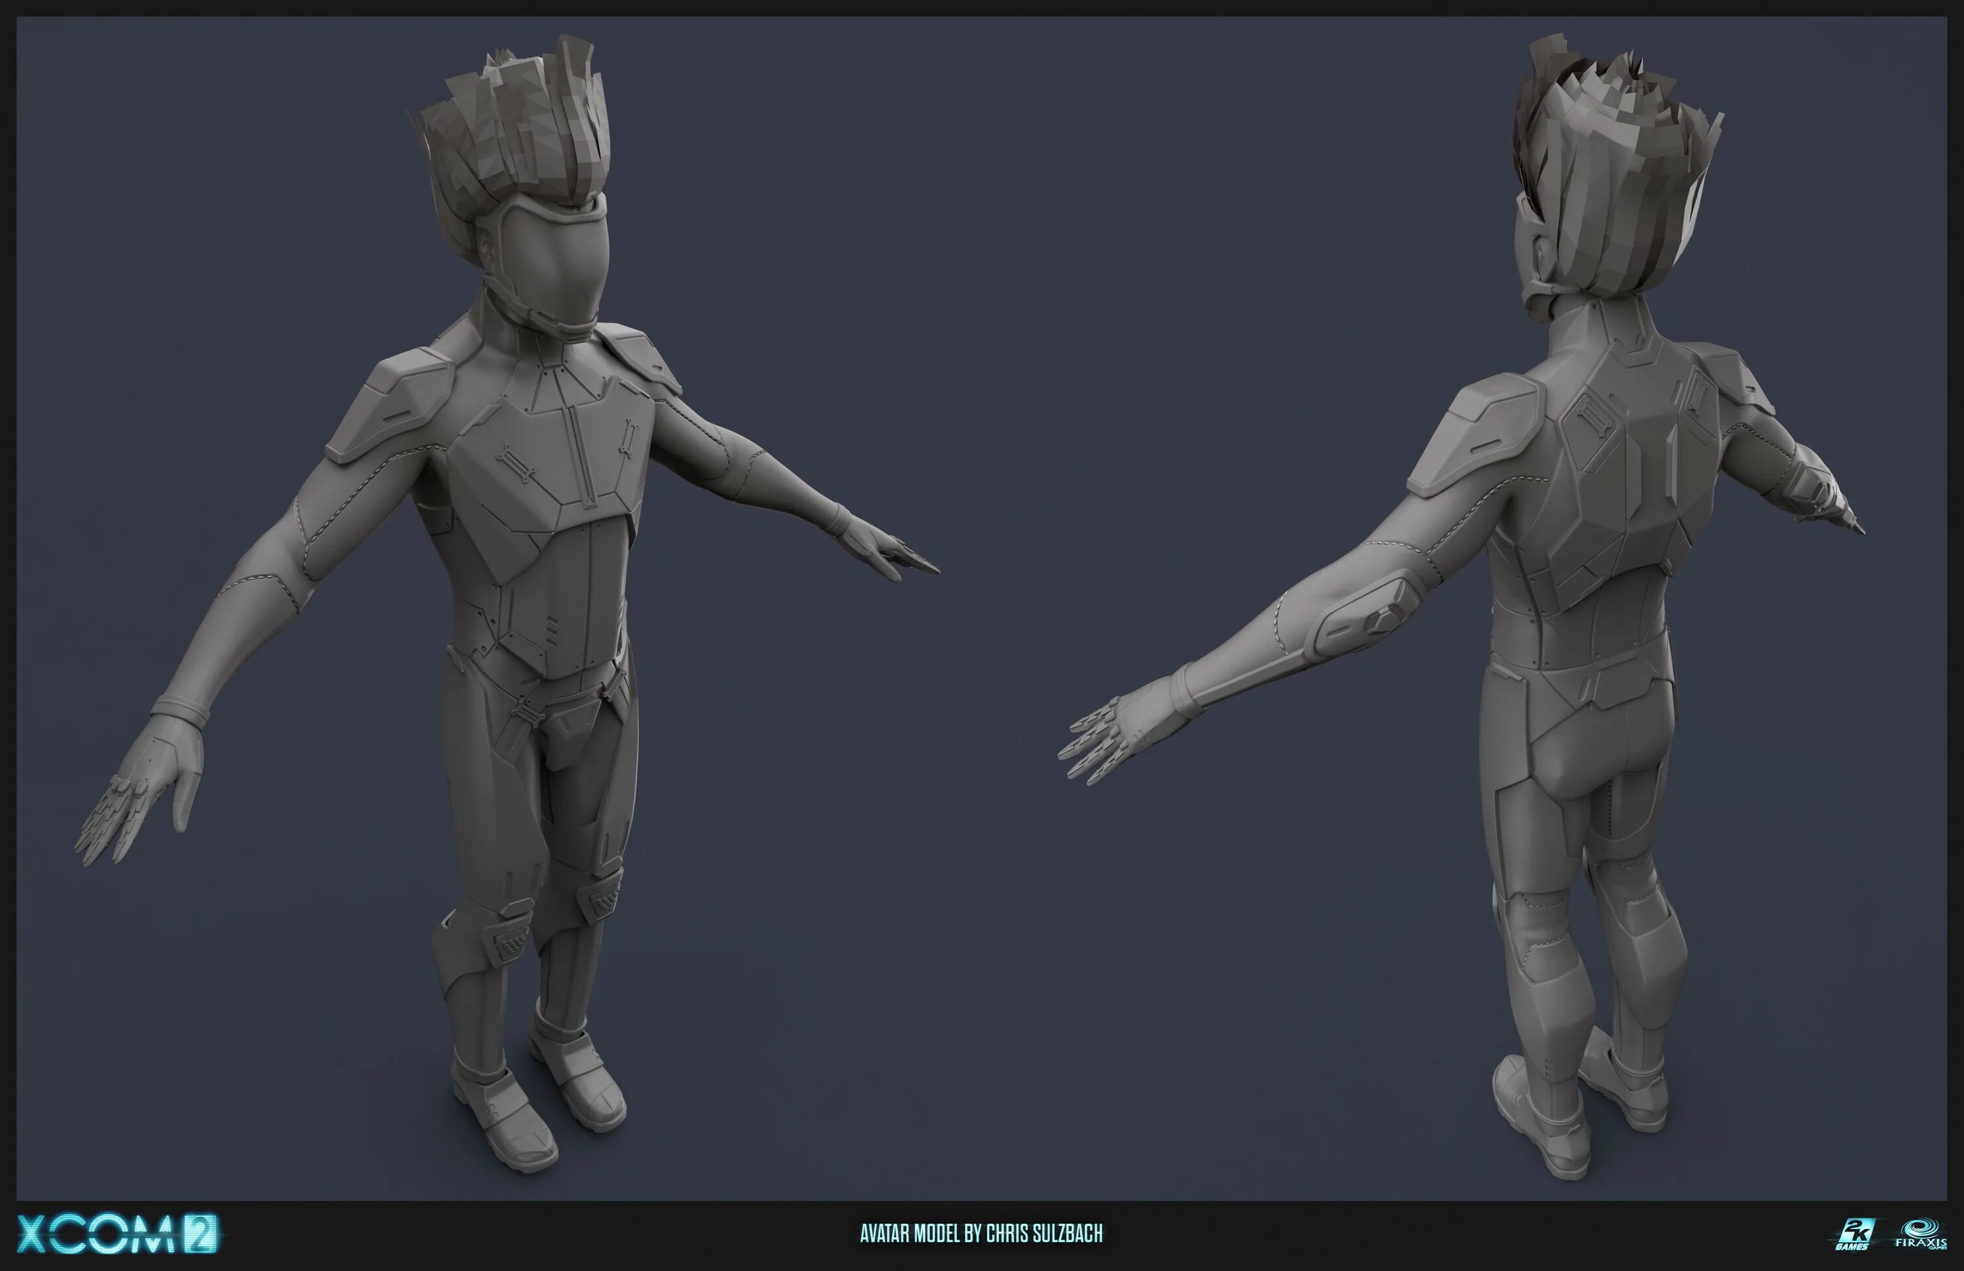Click the '2' box in XCOM logo
The height and width of the screenshot is (1271, 1964).
pos(200,1235)
